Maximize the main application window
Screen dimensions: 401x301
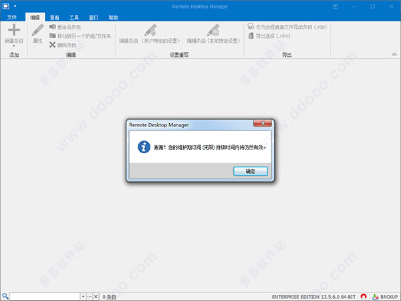pos(373,7)
